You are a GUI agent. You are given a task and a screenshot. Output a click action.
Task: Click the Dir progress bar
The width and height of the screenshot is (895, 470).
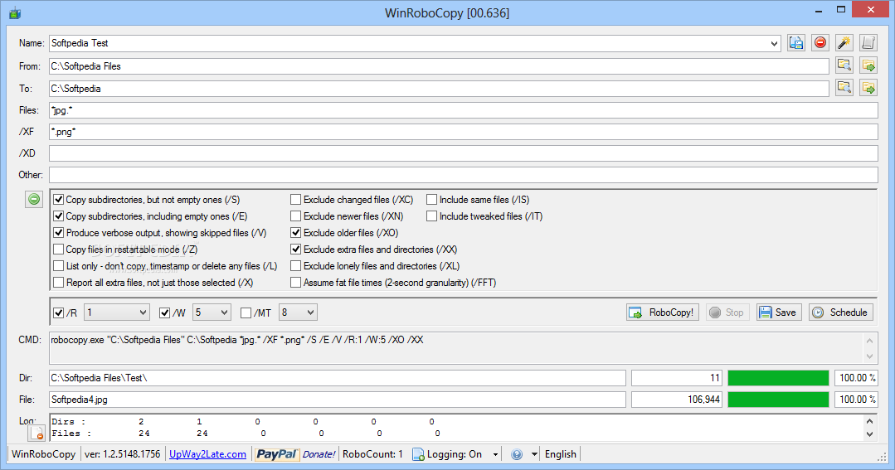778,378
